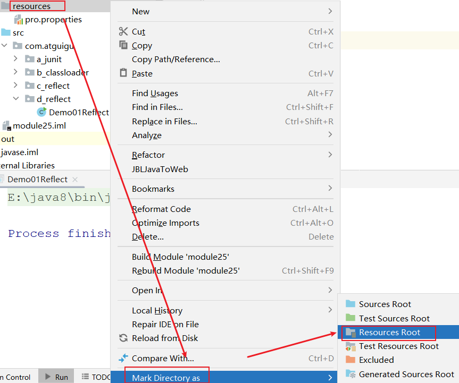Select the Test Sources Root folder icon

350,318
